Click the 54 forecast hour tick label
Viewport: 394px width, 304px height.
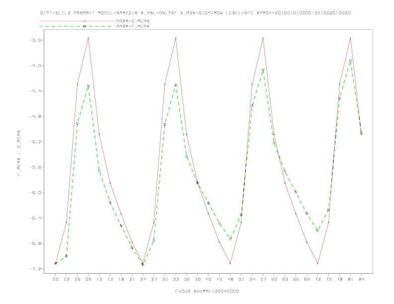coord(252,279)
